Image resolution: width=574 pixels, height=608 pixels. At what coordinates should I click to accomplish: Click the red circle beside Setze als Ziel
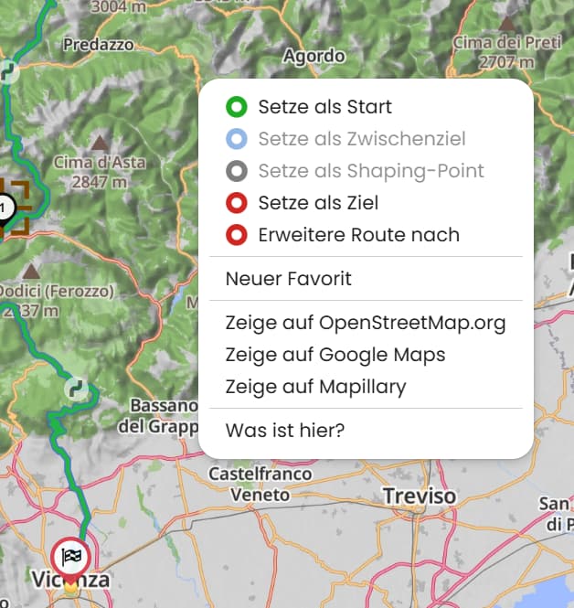237,203
